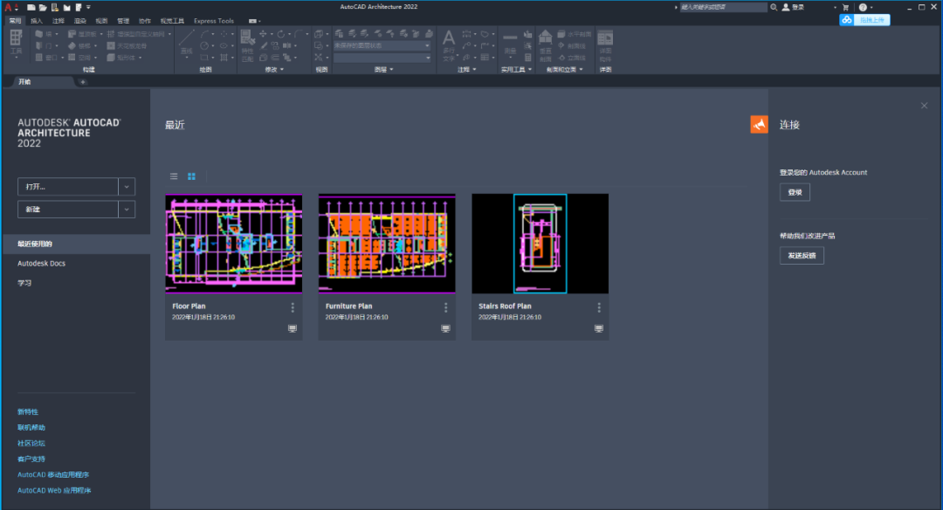
Task: Click the shopping cart icon
Action: 845,7
